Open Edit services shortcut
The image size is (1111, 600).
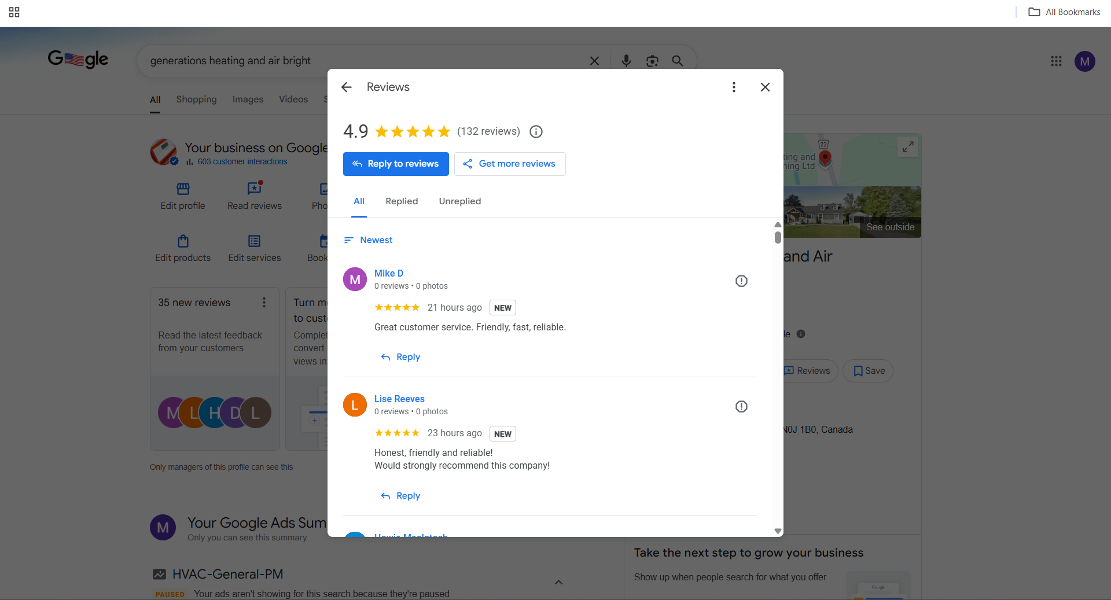255,248
